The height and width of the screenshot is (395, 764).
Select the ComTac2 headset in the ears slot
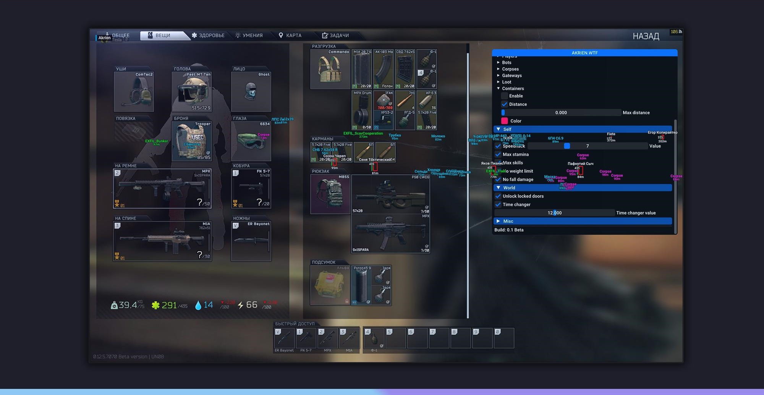point(134,92)
